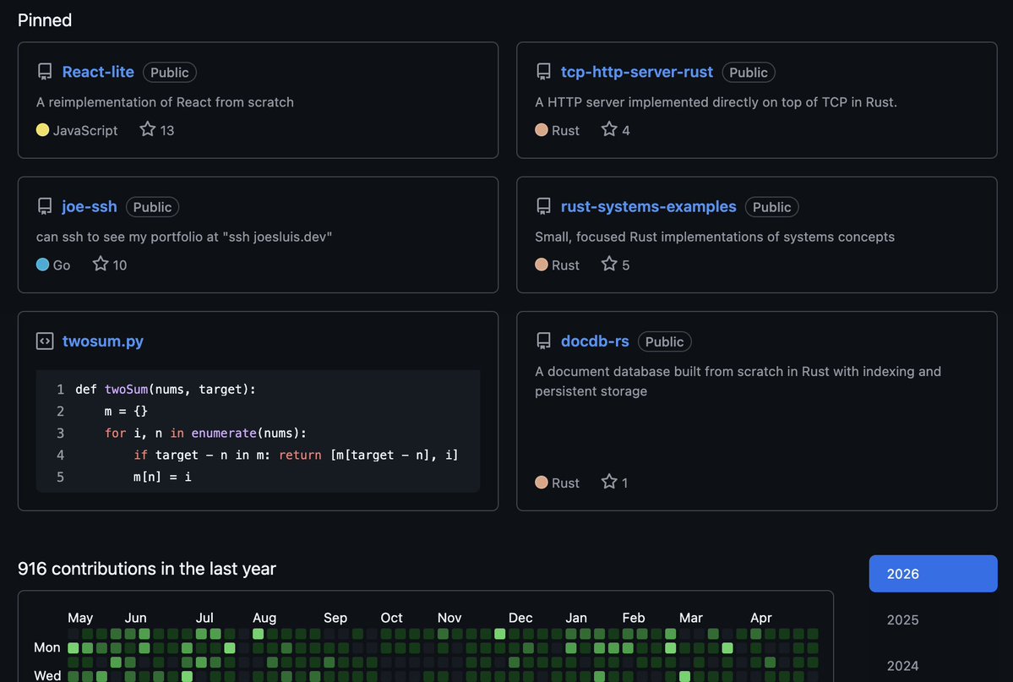Click the Pinned section heading
Viewport: 1013px width, 682px height.
click(x=45, y=20)
